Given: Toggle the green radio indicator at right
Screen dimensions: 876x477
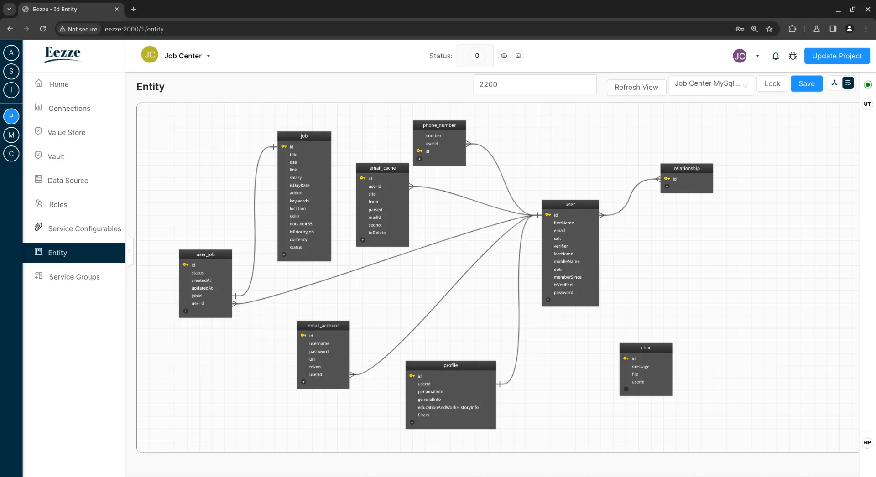Looking at the screenshot, I should coord(867,84).
